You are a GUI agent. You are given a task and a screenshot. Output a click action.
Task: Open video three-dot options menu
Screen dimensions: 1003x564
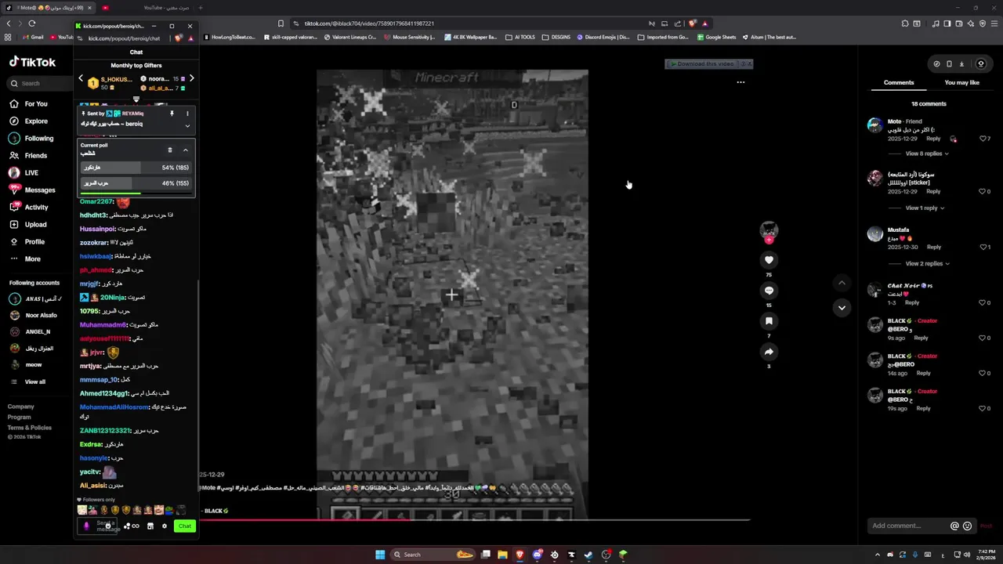pos(740,82)
